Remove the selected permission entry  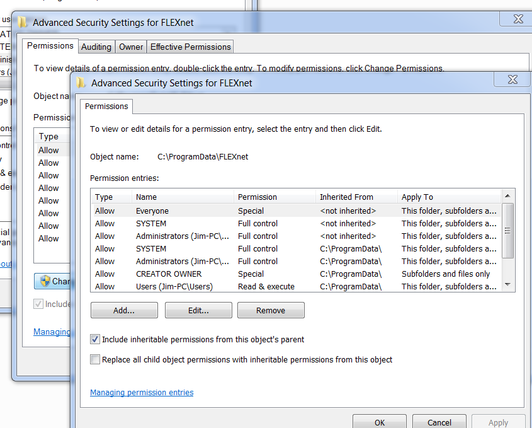coord(271,310)
